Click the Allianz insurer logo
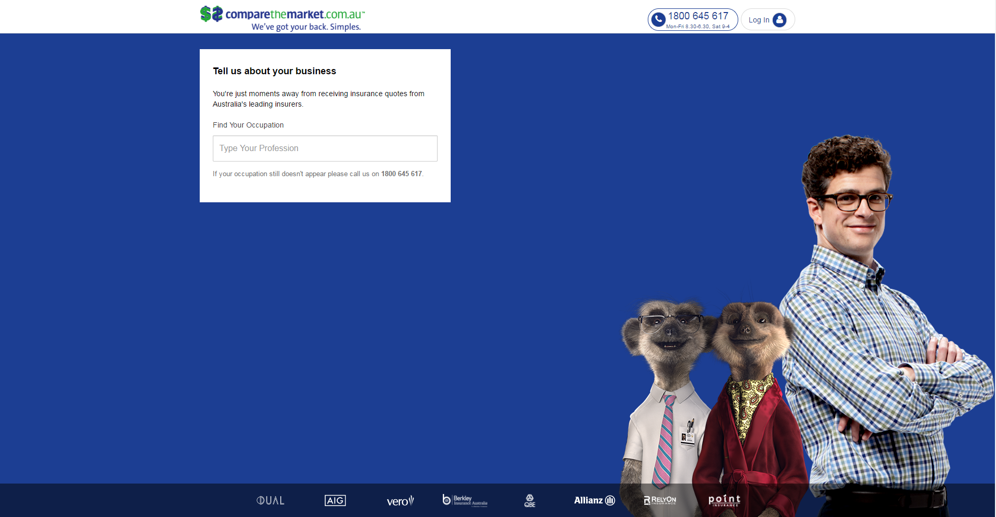This screenshot has width=996, height=517. pos(594,500)
